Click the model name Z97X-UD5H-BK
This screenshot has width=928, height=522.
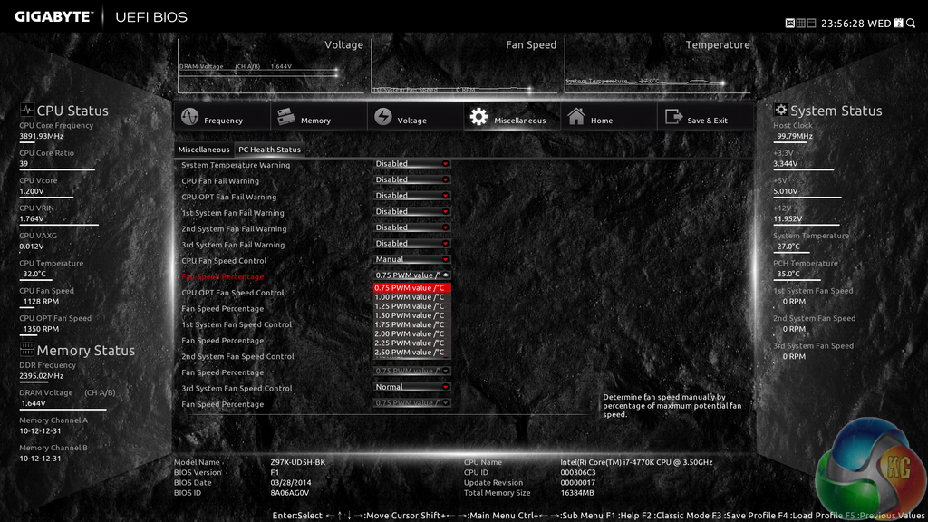pos(297,462)
